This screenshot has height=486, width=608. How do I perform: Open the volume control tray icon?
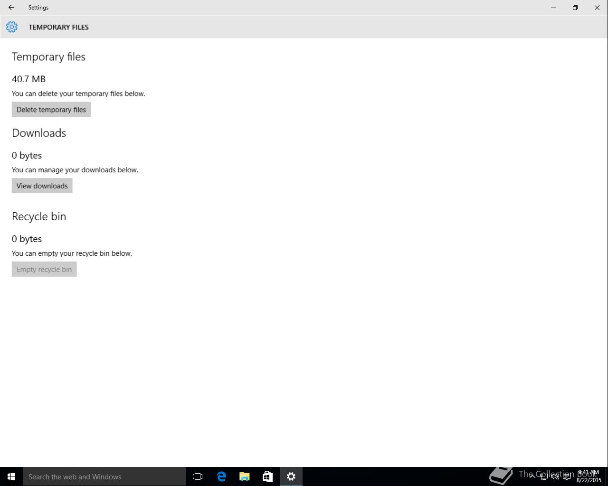[x=555, y=477]
